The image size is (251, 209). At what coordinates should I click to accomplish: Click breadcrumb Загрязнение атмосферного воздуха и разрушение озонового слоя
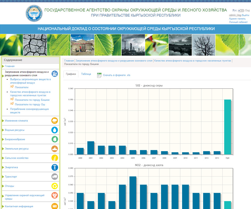pyautogui.click(x=114, y=61)
